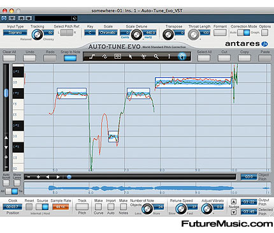Image resolution: width=274 pixels, height=233 pixels.
Task: Click the vertical scroll up arrow
Action: pos(6,138)
